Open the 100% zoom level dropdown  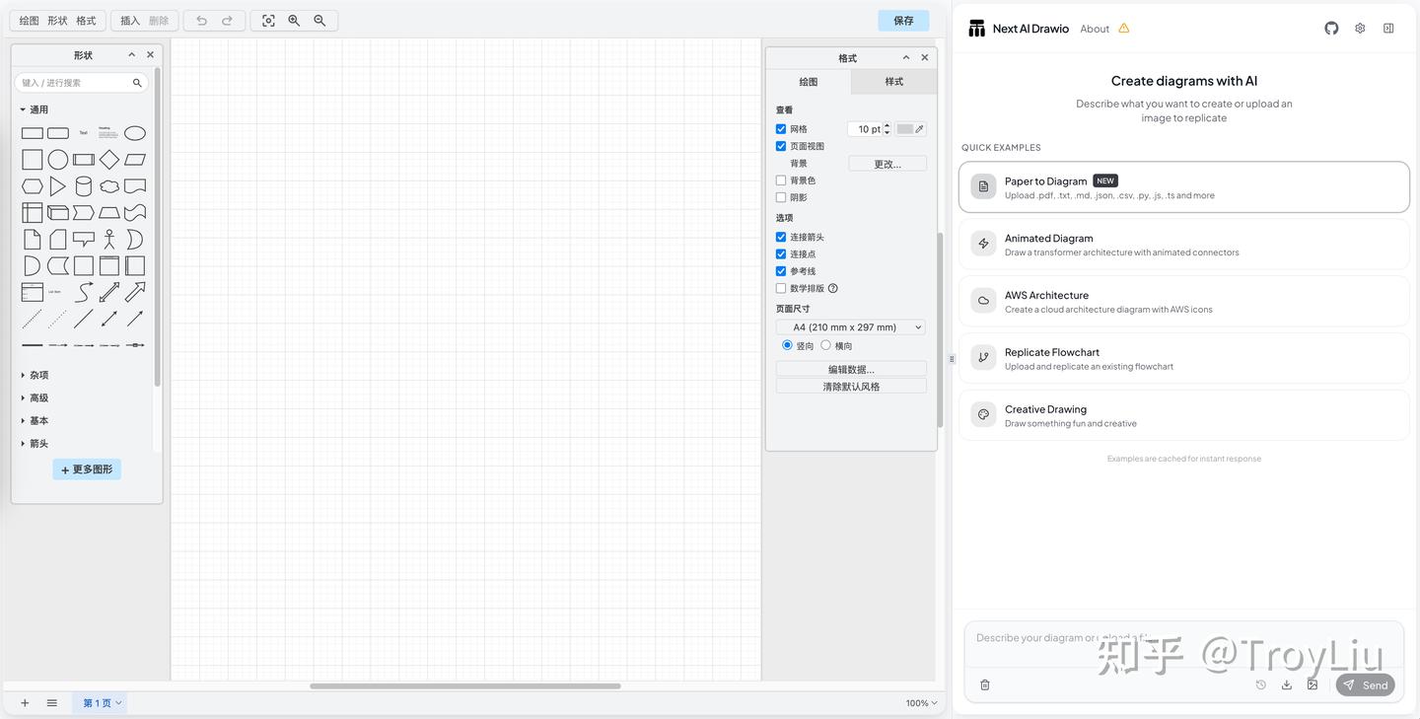tap(921, 703)
